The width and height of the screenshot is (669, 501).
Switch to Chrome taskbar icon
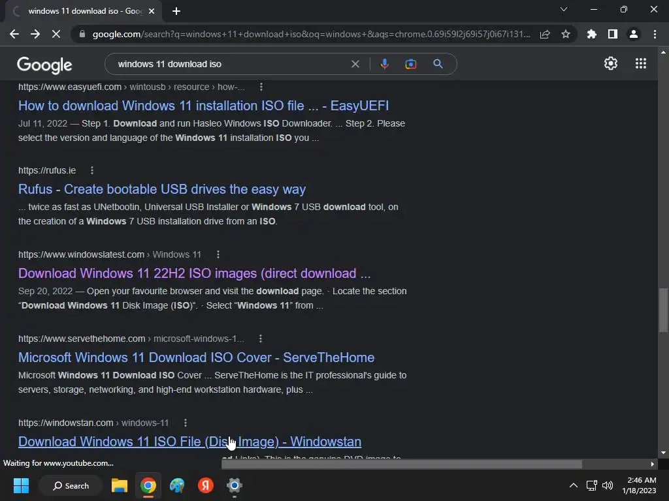pos(148,485)
